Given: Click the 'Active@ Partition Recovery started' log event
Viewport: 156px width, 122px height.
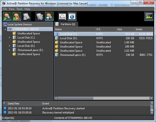Looking at the screenshot, I should pos(63,108).
